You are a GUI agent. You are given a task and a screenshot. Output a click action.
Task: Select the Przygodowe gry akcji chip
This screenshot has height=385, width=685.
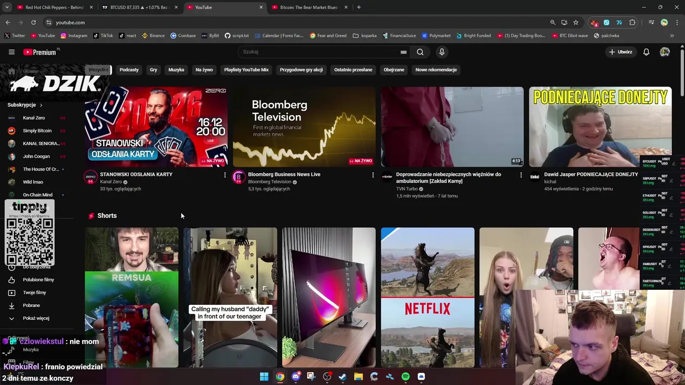[301, 70]
